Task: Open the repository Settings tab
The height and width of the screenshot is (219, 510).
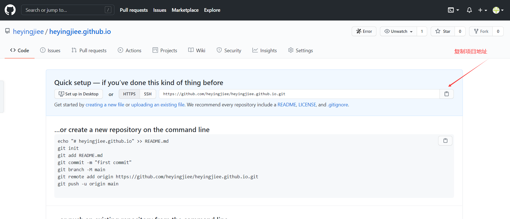Action: pos(300,50)
